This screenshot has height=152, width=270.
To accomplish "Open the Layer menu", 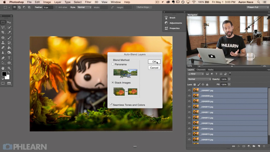I will click(58, 2).
